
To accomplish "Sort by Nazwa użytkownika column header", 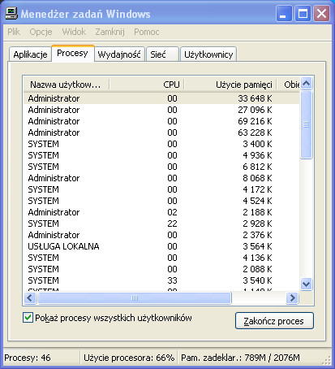I will [67, 85].
